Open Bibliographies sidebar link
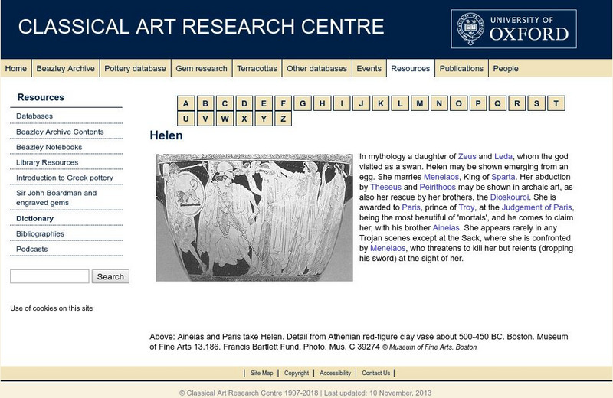 (40, 234)
